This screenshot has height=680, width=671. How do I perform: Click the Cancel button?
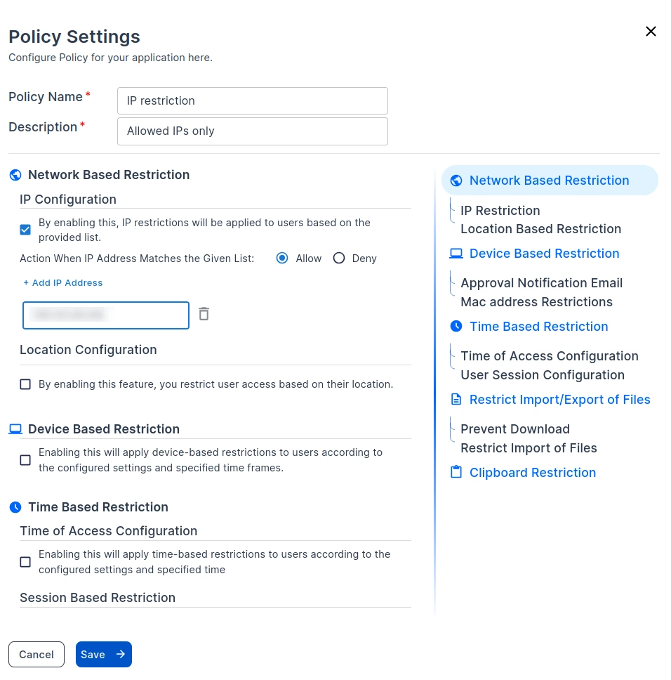point(36,654)
